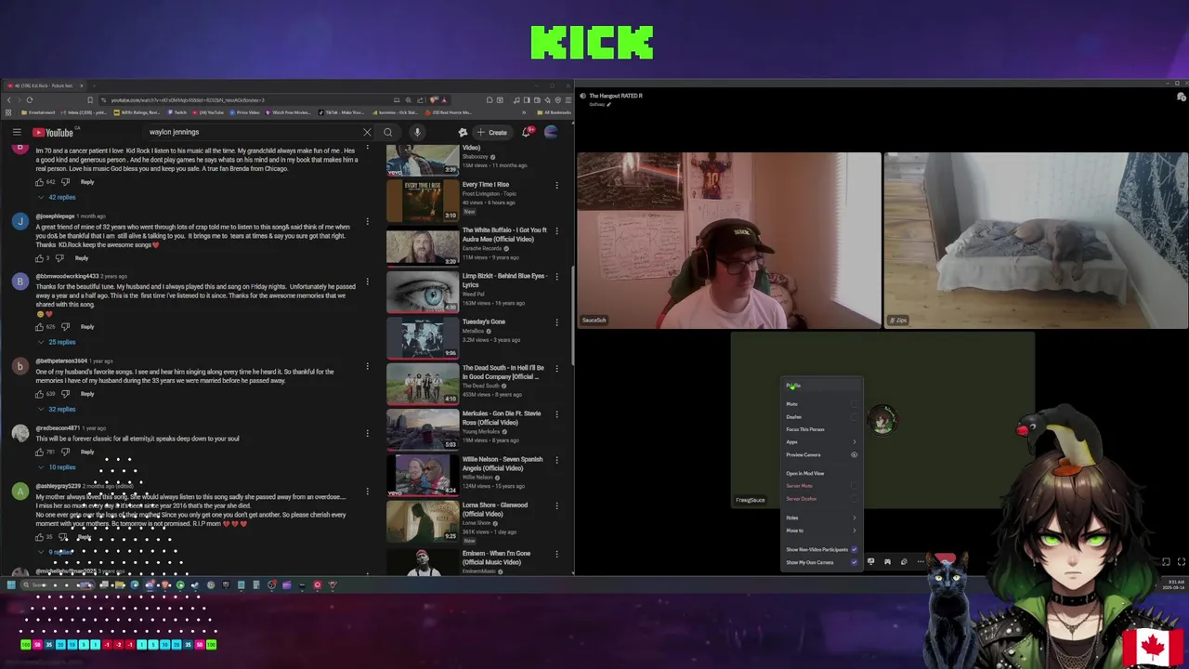The height and width of the screenshot is (669, 1189).
Task: Start voice search with the microphone icon
Action: [x=417, y=132]
